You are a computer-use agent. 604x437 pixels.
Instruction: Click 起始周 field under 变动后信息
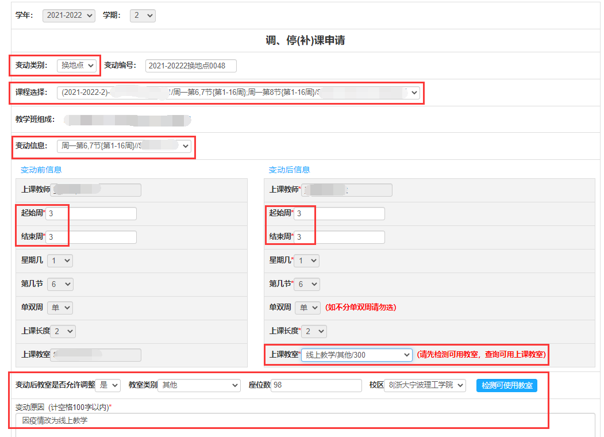340,214
